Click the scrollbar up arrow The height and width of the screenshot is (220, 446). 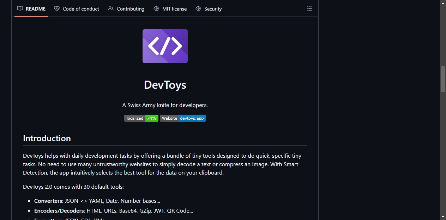click(x=443, y=3)
